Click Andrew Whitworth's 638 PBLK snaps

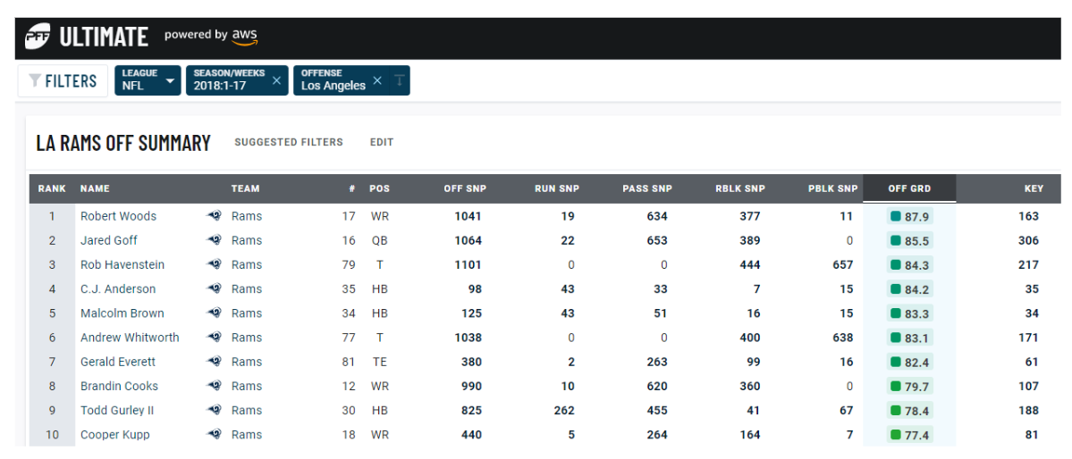[842, 338]
